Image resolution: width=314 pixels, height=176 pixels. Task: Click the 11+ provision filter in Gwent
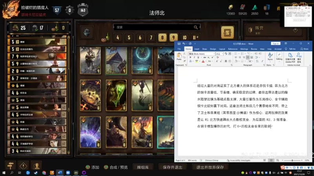(x=195, y=38)
